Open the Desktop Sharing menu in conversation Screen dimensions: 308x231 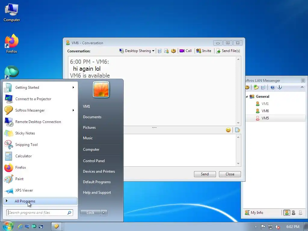point(137,51)
